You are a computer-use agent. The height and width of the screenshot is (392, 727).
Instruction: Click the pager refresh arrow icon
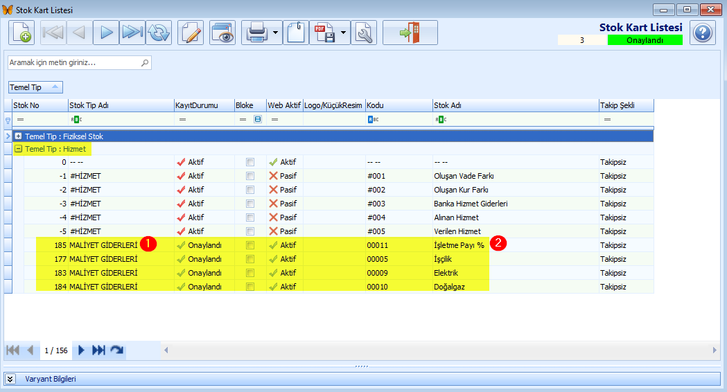(117, 350)
